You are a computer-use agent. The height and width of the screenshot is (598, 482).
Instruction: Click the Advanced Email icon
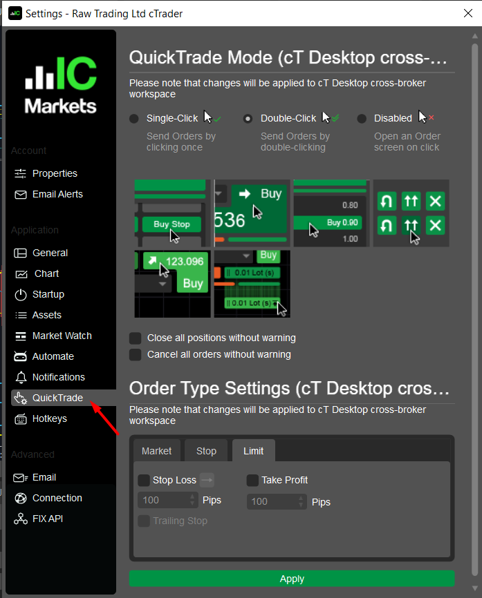(20, 477)
